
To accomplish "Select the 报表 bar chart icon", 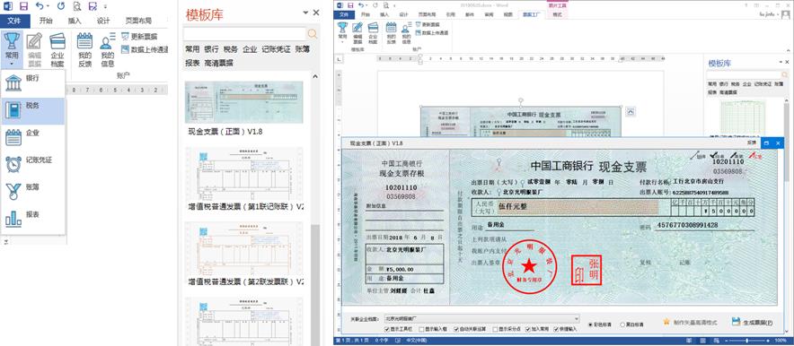I will pos(13,218).
